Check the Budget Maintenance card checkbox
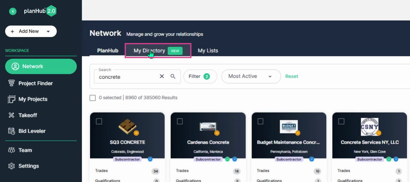Viewport: 410px width, 182px height. [x=261, y=121]
